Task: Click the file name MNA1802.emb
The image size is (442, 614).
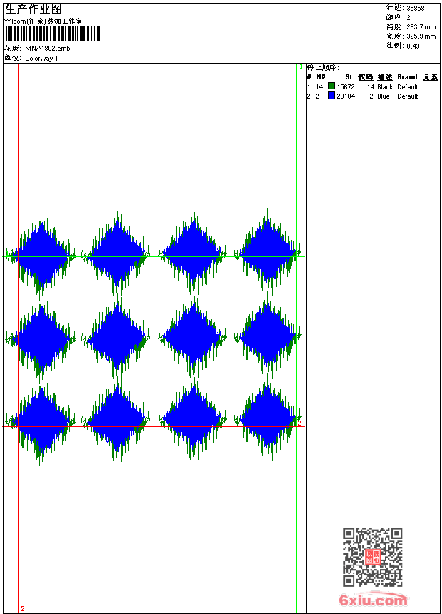Action: click(x=47, y=49)
